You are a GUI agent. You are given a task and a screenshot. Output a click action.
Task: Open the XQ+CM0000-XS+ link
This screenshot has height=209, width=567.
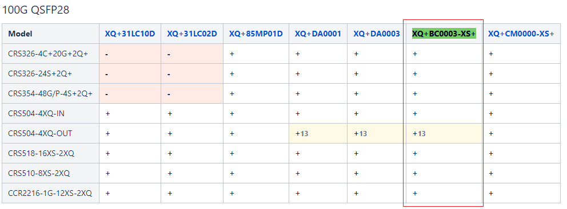(x=521, y=34)
